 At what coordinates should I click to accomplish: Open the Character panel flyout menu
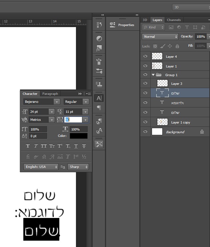[x=88, y=94]
